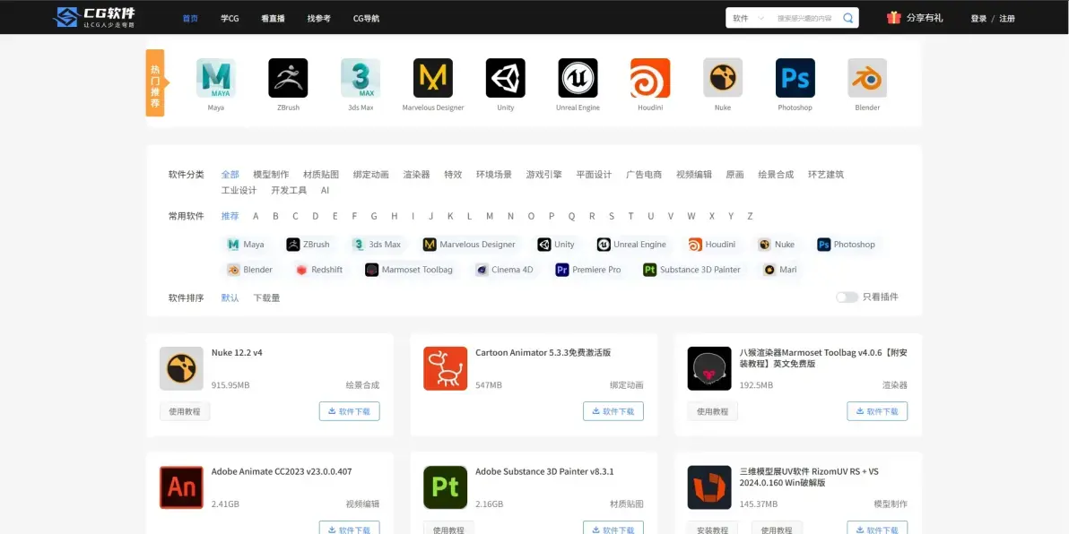The height and width of the screenshot is (534, 1069).
Task: Click 使用教程 for Marmoset Toolbag v4.0.6
Action: [712, 411]
